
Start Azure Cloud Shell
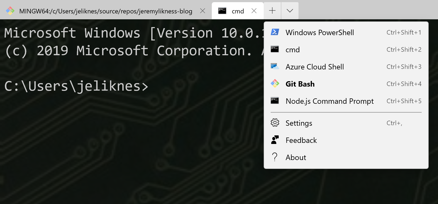(346, 66)
